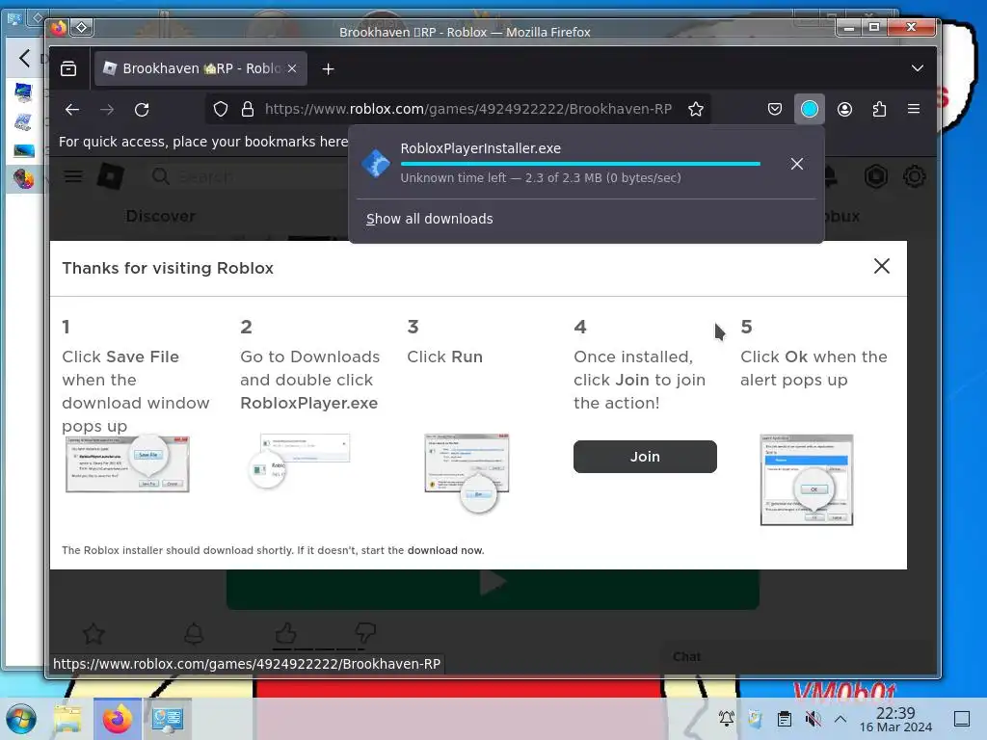Click the Ok alert step 5 thumbnail

[807, 480]
